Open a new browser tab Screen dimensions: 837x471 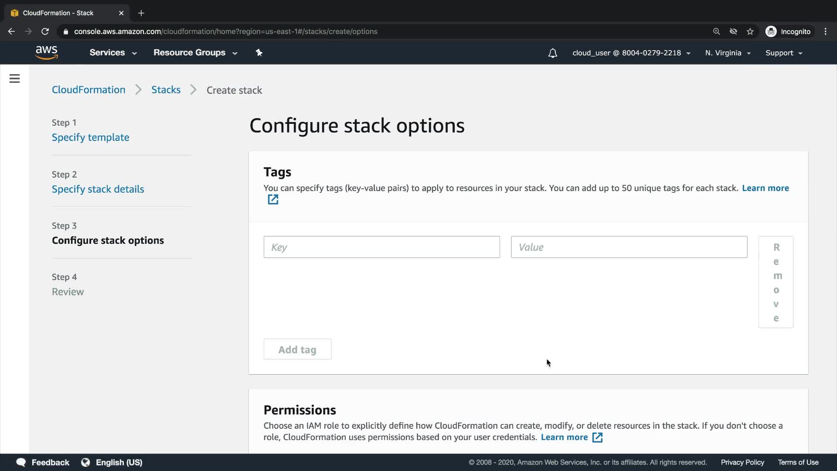click(141, 13)
